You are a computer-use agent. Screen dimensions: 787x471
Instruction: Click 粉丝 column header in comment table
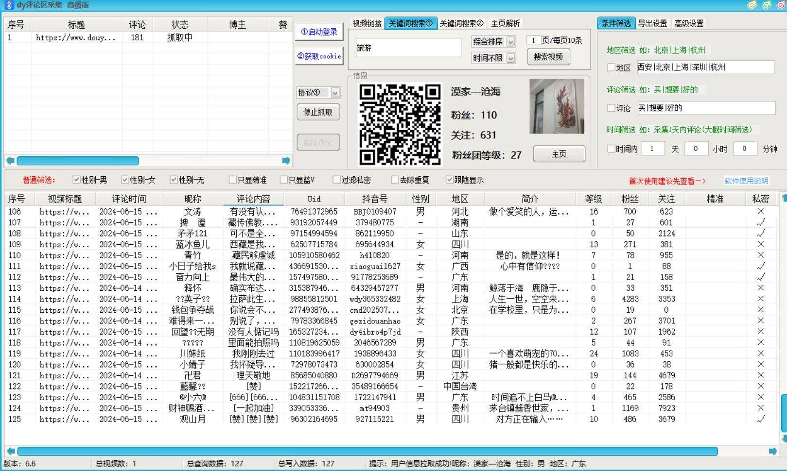(630, 199)
